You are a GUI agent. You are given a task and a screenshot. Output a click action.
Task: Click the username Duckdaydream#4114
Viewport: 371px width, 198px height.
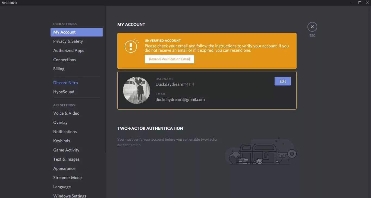(175, 84)
